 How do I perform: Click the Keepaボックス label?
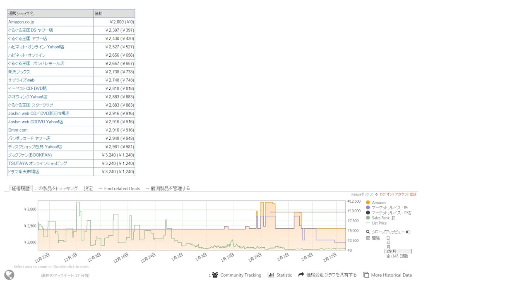[x=362, y=194]
